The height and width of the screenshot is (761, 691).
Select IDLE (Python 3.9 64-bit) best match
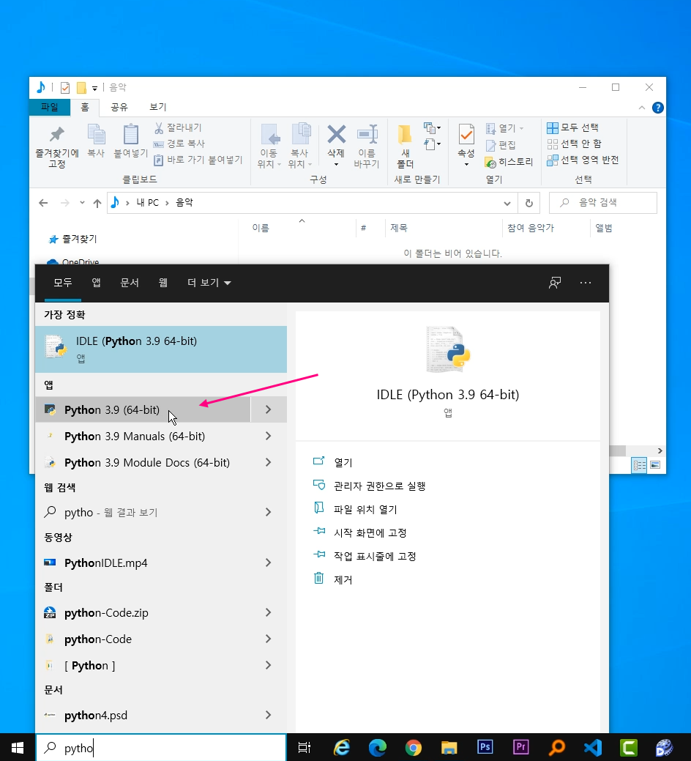[x=161, y=349]
